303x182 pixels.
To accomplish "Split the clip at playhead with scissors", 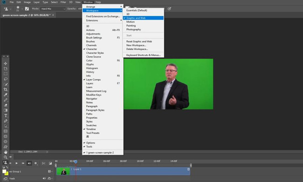I will coord(43,163).
